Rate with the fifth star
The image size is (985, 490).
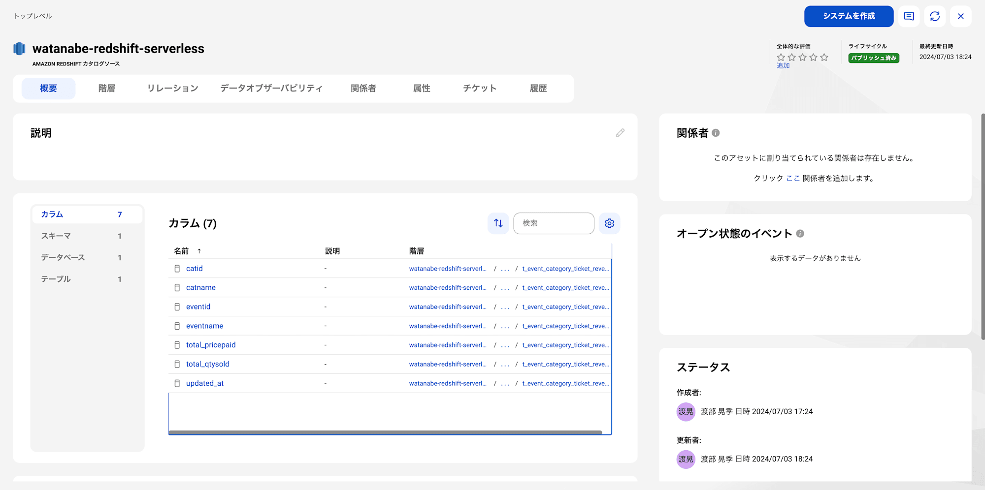824,58
